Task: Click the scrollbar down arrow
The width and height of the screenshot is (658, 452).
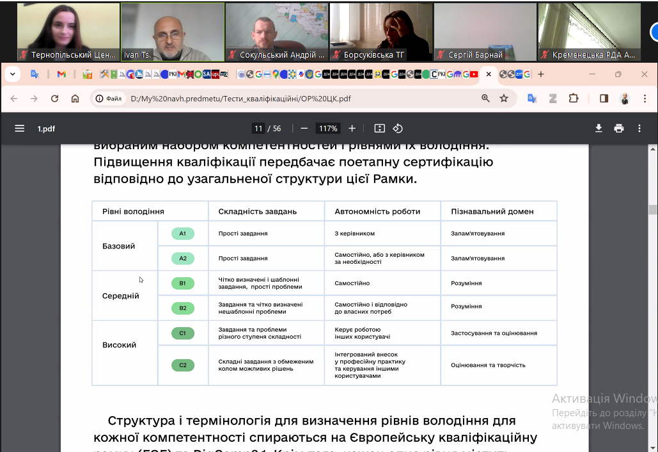Action: click(x=652, y=448)
